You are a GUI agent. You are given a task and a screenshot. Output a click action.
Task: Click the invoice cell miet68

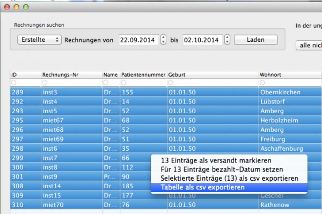pos(71,130)
